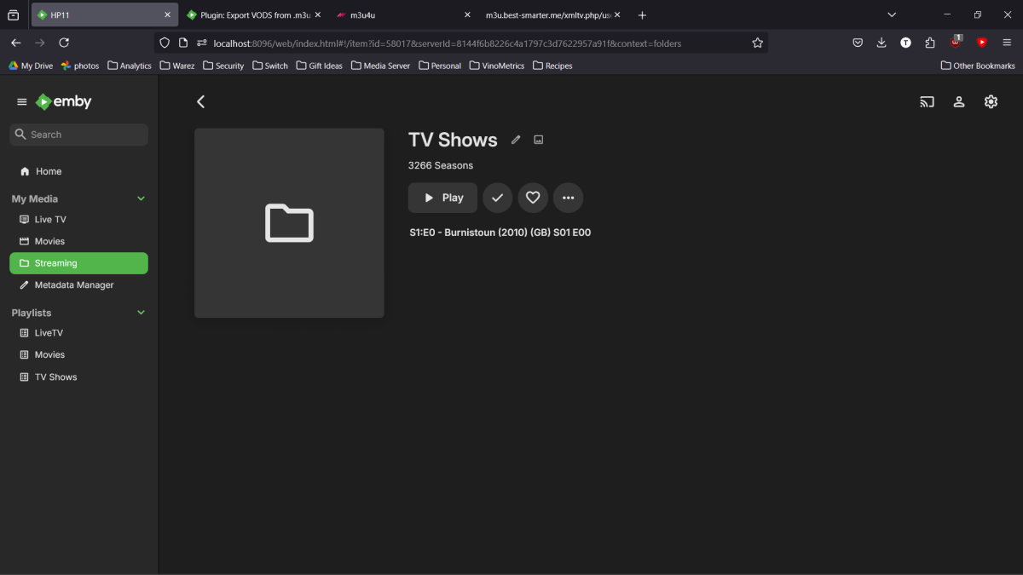Mark TV Shows as played with checkmark
This screenshot has height=575, width=1023.
pos(497,197)
